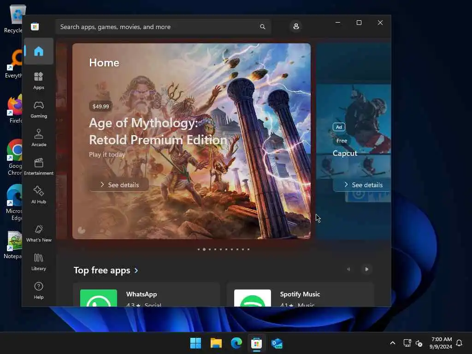This screenshot has height=354, width=472.
Task: Open Microsoft Edge from the taskbar
Action: coord(236,343)
